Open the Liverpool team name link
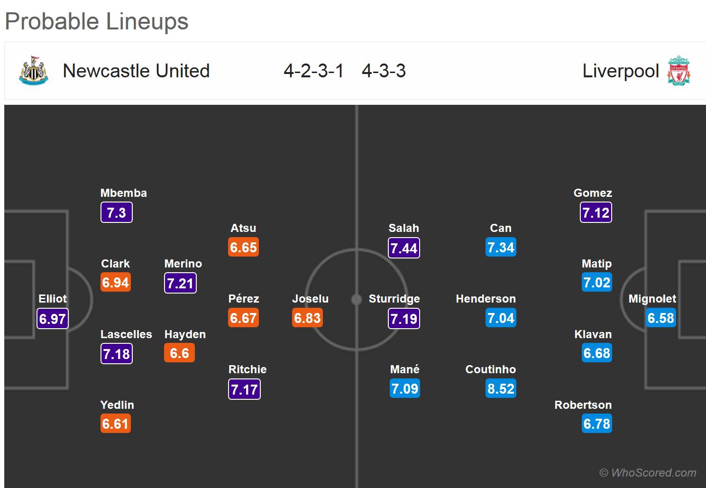Viewport: 706px width, 488px height. 621,71
